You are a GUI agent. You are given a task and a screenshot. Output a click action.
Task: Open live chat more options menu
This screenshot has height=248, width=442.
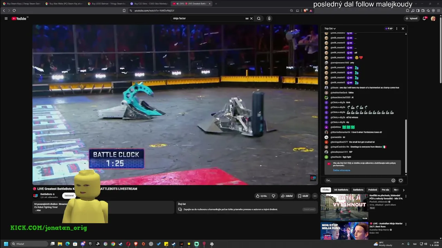397,29
